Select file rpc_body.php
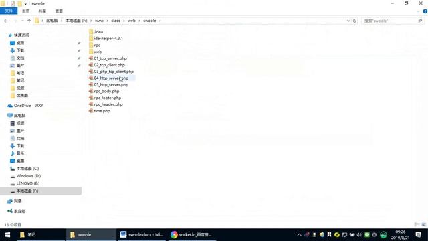Screen dimensions: 428x241 click(x=104, y=91)
